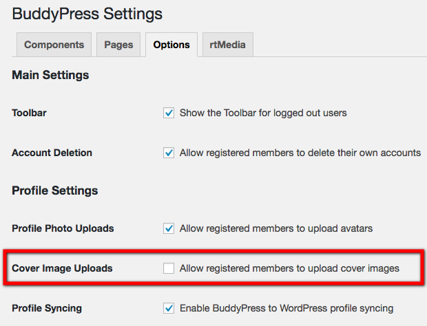Click 'Enable BuddyPress to WordPress profile syncing' text

coord(286,308)
